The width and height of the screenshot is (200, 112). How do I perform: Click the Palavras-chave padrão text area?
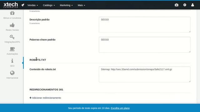(144, 45)
